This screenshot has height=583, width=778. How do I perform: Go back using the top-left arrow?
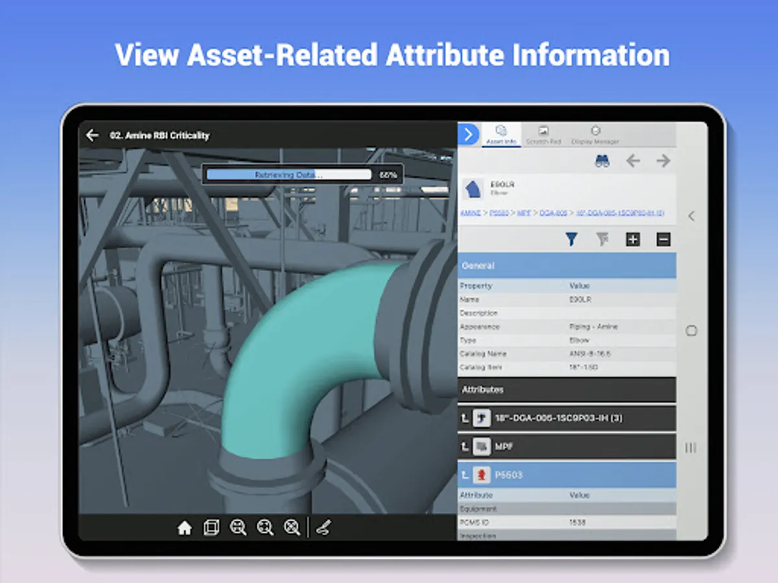click(x=93, y=135)
